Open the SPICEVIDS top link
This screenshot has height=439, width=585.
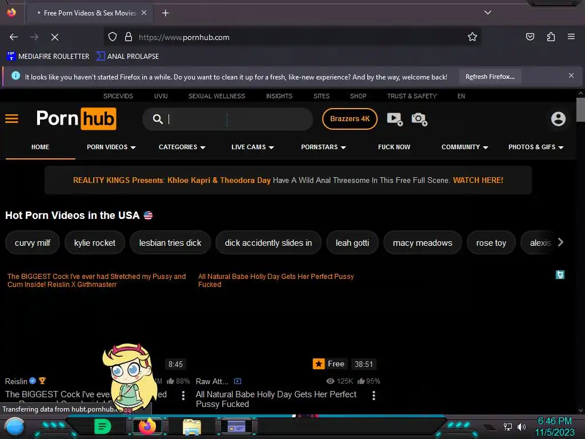118,96
